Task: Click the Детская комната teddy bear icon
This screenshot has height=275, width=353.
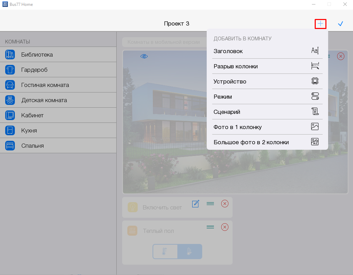Action: coord(10,100)
